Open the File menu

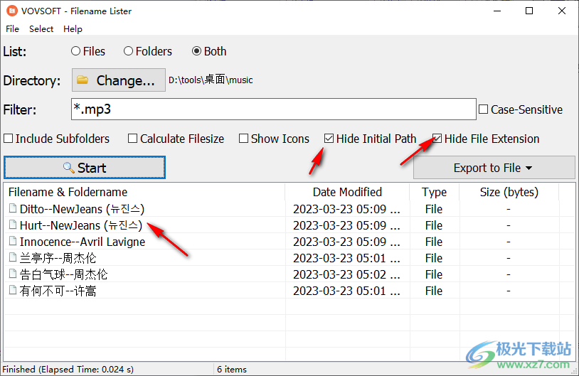click(x=12, y=28)
